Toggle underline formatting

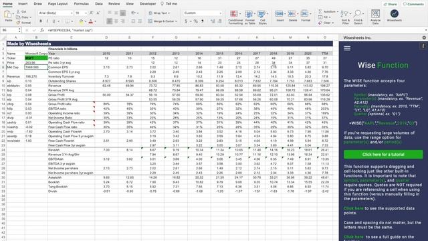click(x=53, y=21)
